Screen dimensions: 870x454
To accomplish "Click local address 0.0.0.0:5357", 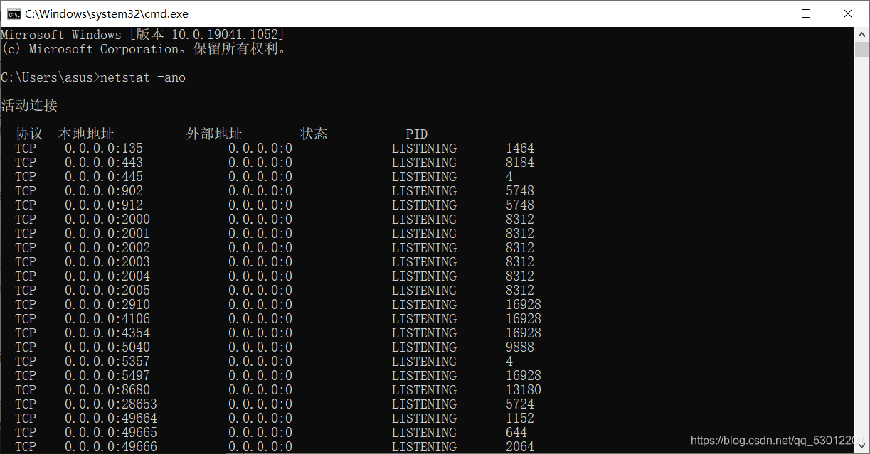I will [107, 362].
